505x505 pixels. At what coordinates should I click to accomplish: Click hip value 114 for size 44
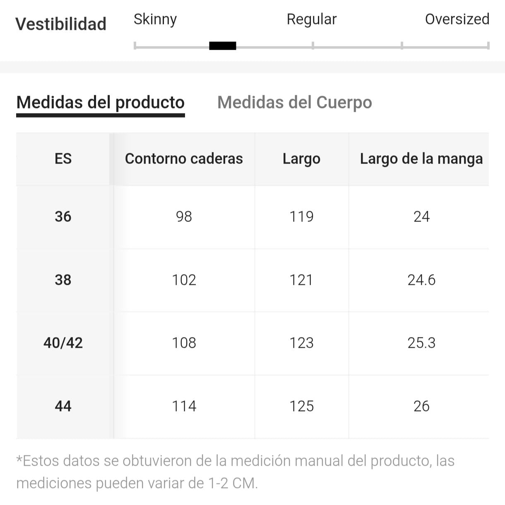tap(184, 406)
